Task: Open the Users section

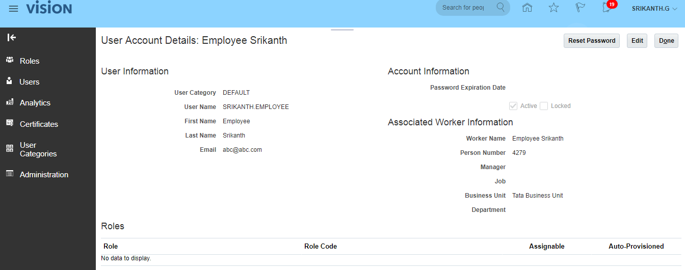Action: (29, 82)
